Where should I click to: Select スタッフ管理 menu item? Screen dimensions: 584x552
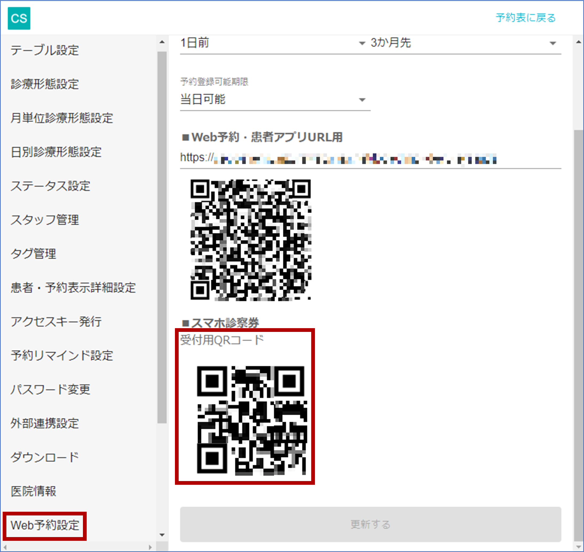[45, 220]
